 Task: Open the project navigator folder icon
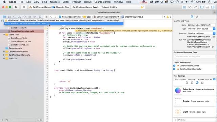[4, 17]
